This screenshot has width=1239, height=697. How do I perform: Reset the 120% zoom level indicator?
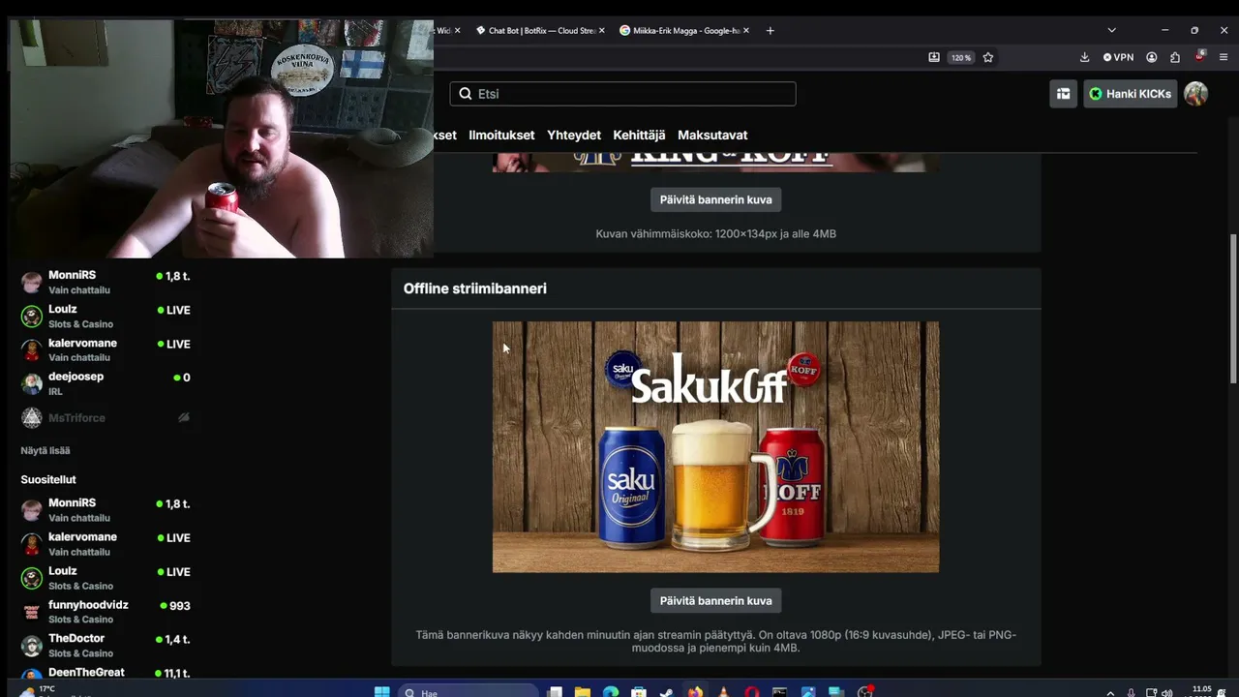[x=960, y=57]
